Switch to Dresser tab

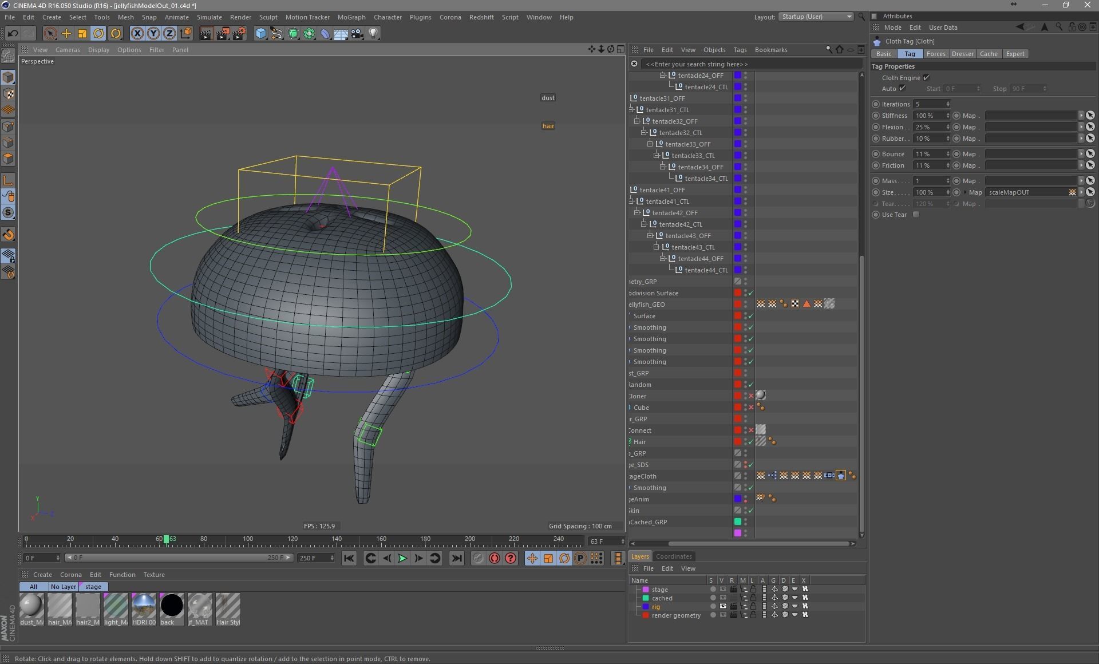(962, 54)
